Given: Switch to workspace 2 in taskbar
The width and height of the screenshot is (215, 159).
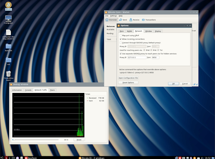Looking at the screenshot, I should (9, 158).
